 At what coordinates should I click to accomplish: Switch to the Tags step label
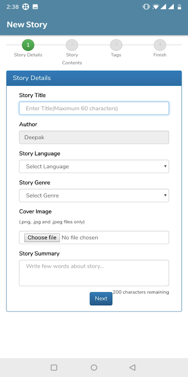point(116,55)
